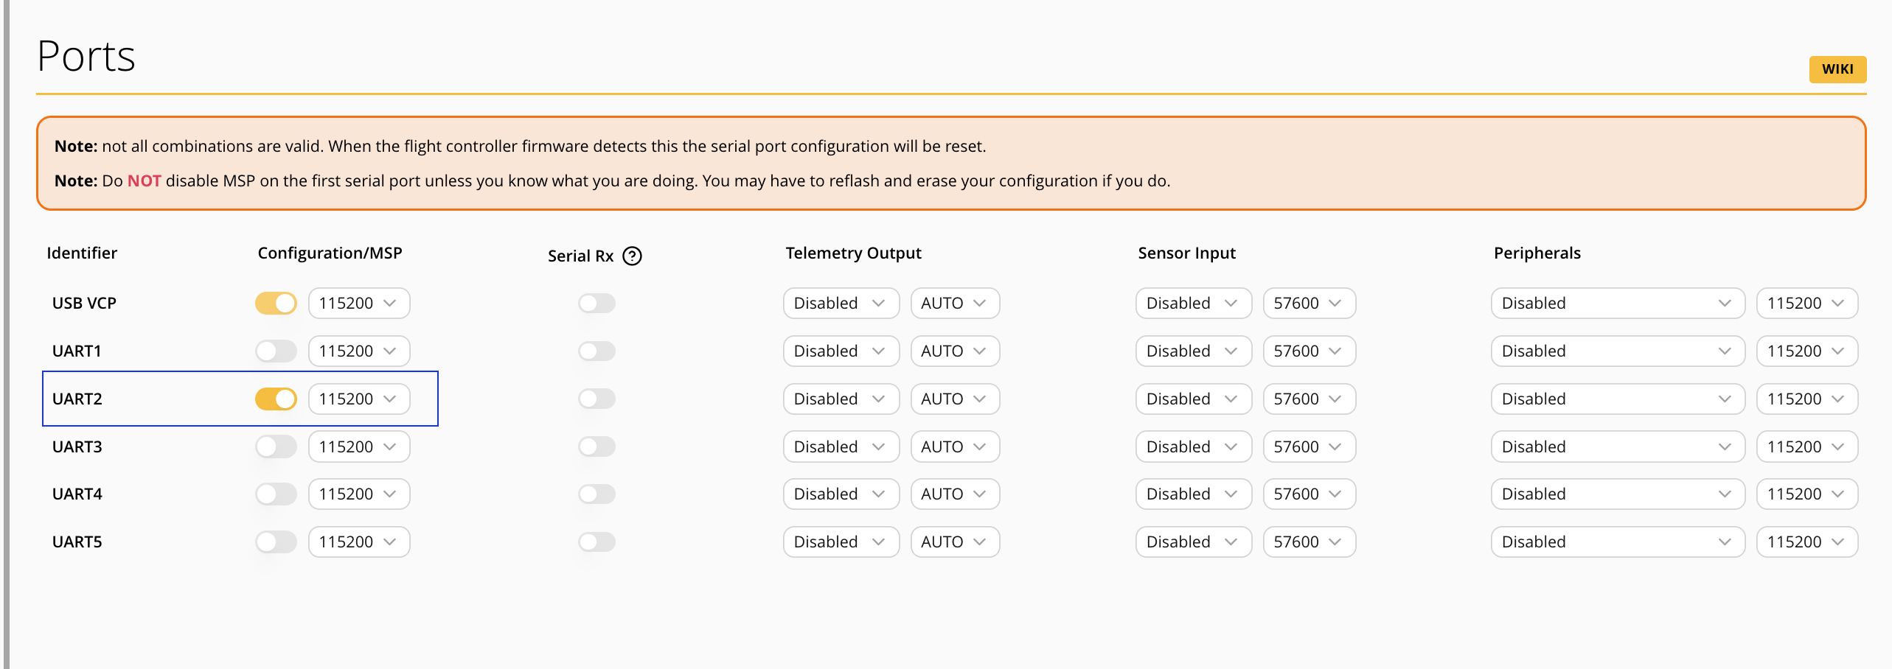The height and width of the screenshot is (669, 1892).
Task: Open USB VCP Telemetry Output Disabled dropdown
Action: 841,303
